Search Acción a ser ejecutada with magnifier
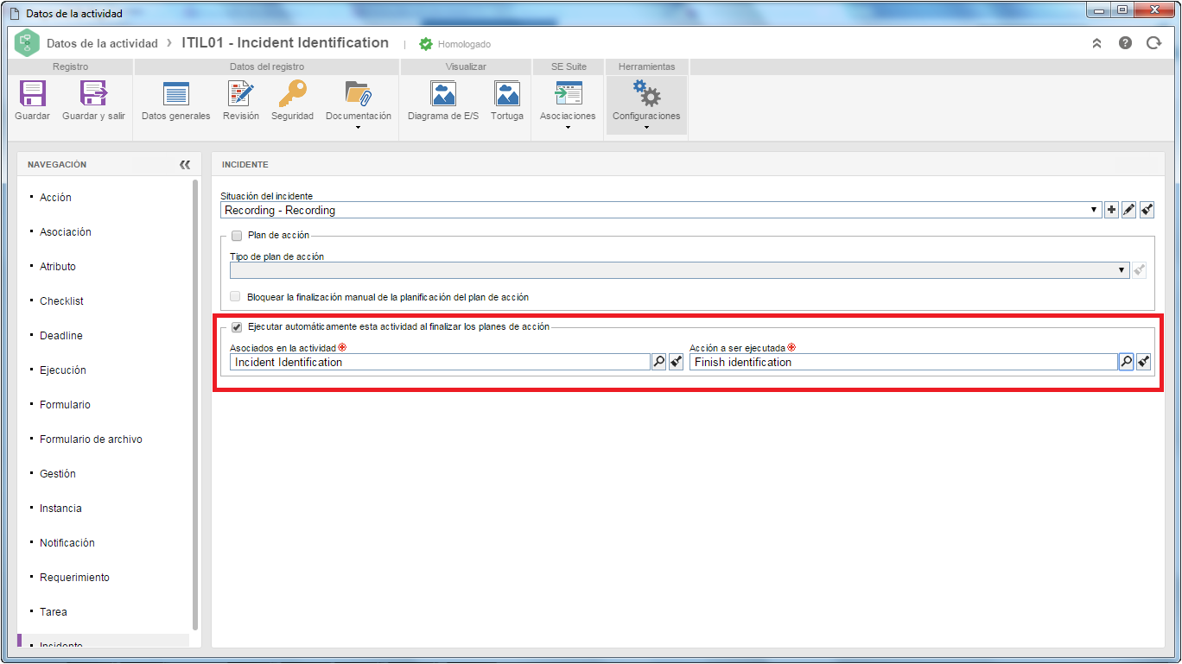Screen dimensions: 1182x664 1126,362
